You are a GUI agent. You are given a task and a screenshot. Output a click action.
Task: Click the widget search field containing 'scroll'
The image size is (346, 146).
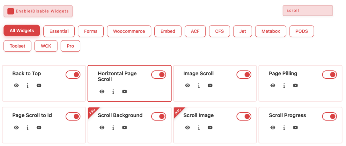[x=307, y=10]
